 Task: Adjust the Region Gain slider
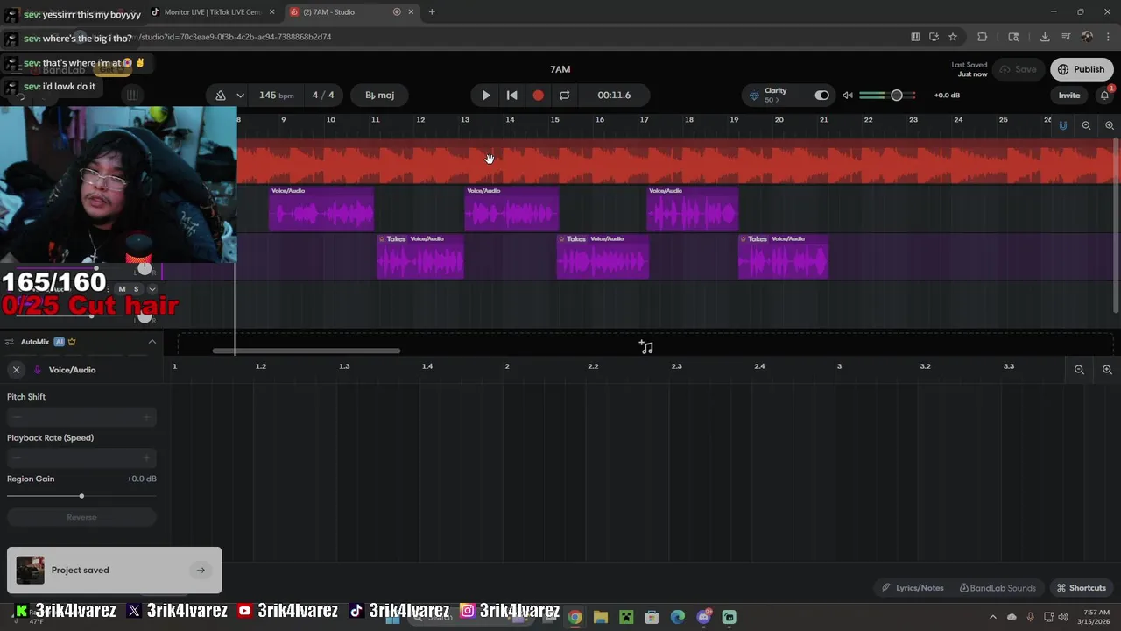tap(81, 496)
